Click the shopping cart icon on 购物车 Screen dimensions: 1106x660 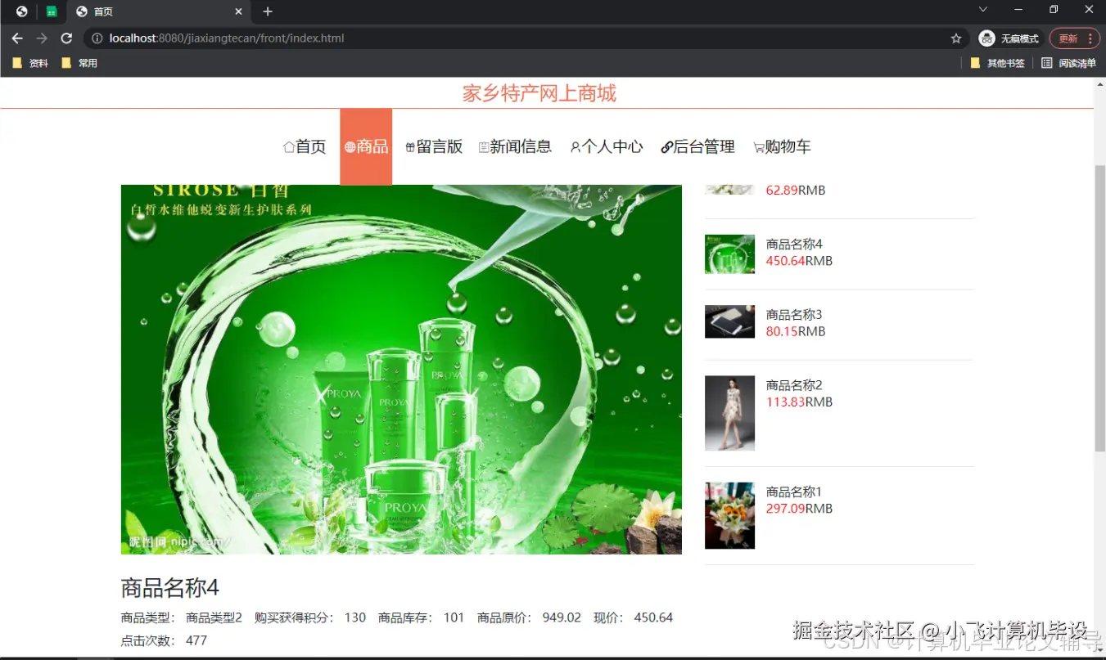click(757, 146)
